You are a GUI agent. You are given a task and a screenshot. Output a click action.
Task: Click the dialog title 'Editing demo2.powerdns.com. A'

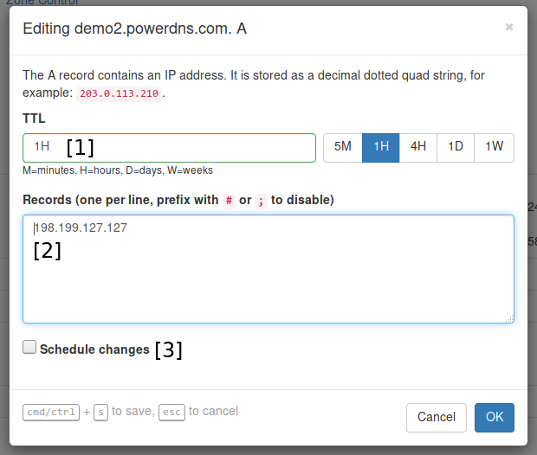pos(135,29)
